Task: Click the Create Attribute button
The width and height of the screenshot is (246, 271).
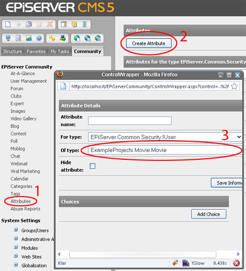Action: coord(149,43)
